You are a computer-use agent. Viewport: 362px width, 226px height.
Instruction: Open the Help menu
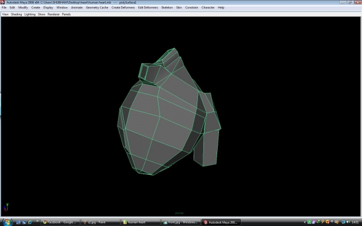click(x=221, y=7)
